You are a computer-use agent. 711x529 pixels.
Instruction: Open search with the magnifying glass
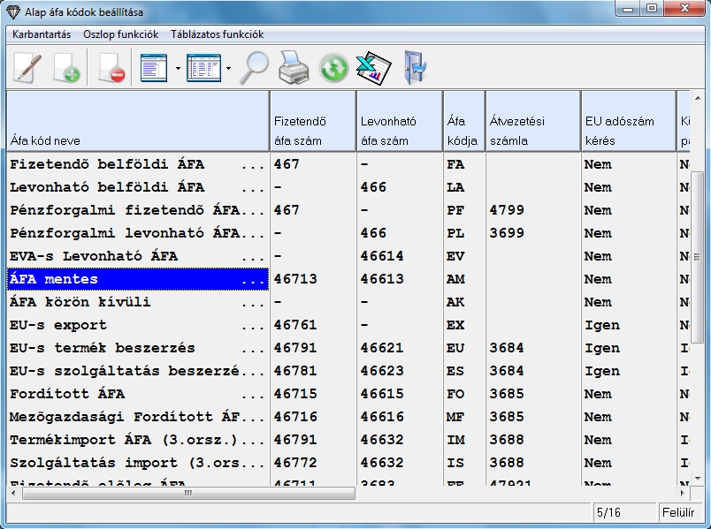256,68
